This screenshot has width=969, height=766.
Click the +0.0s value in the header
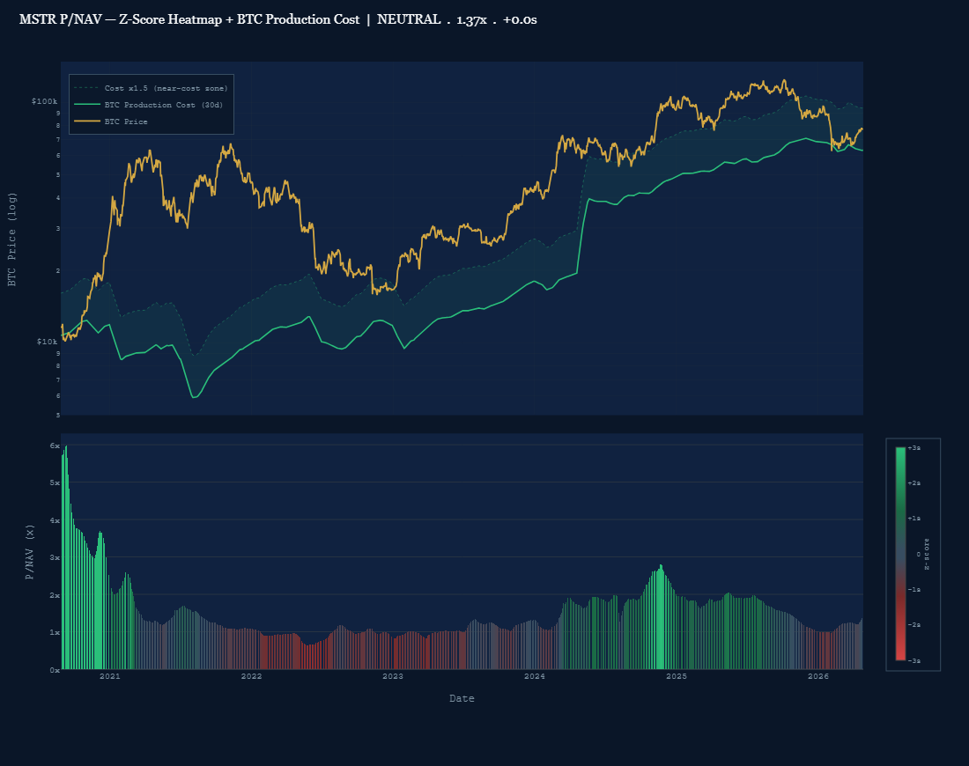[x=518, y=19]
